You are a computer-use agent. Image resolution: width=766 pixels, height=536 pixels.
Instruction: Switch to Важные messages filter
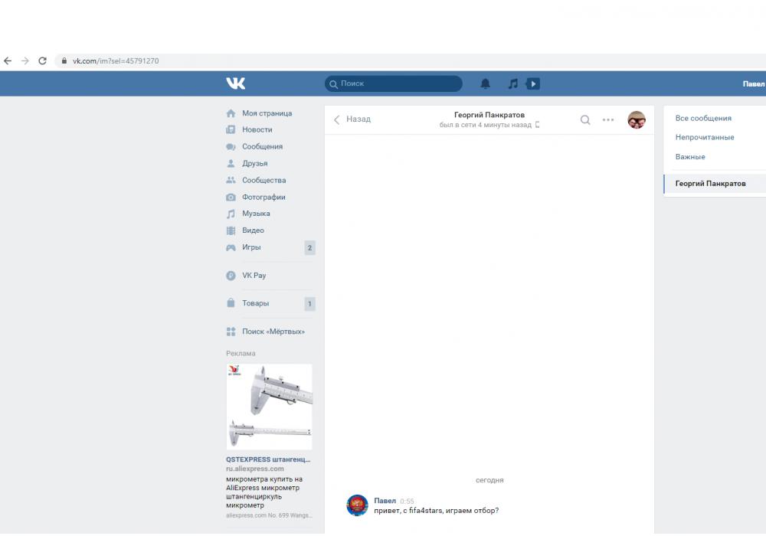click(690, 157)
